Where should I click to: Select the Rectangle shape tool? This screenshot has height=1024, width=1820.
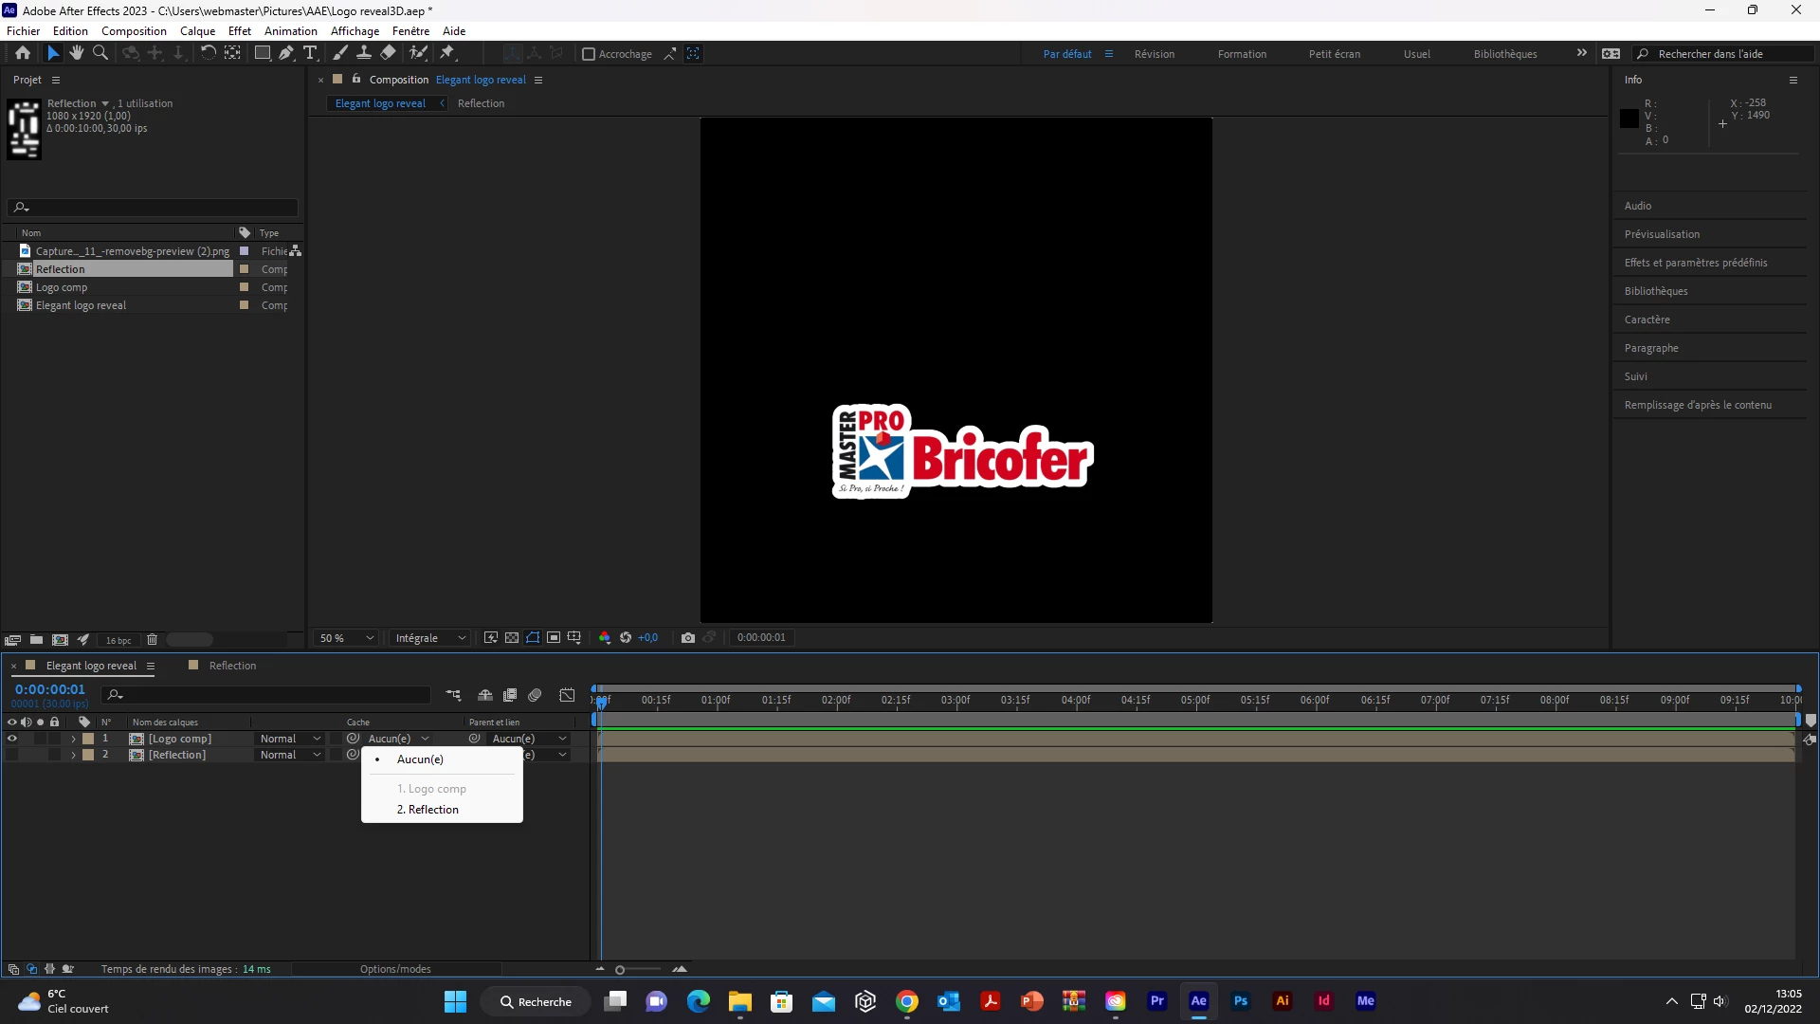click(263, 53)
